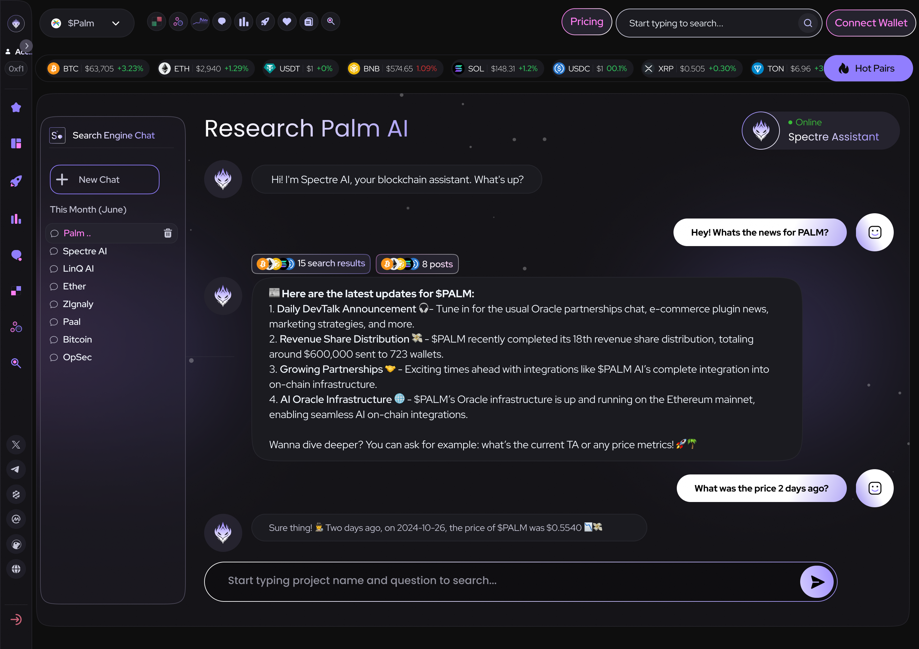Click the bar chart icon in the top toolbar
Image resolution: width=919 pixels, height=649 pixels.
coord(244,22)
